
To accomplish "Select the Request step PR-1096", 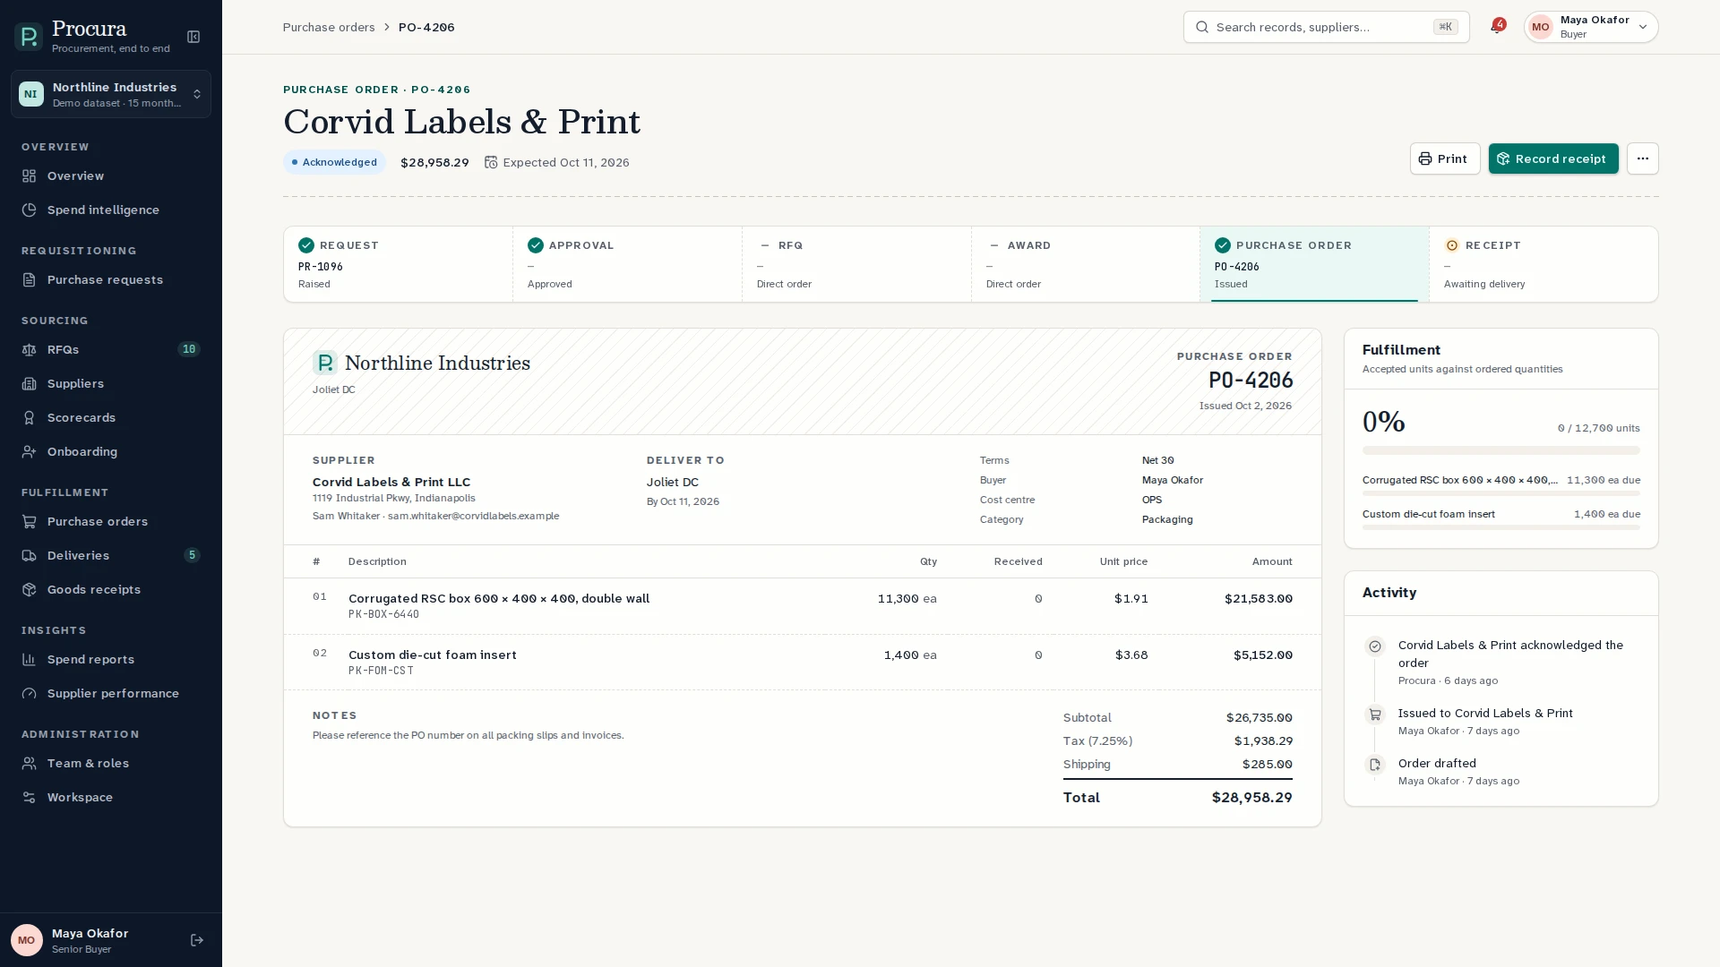I will point(398,264).
